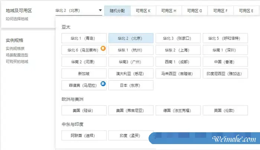Screen dimensions: 260x150
Task: Click the 实例规格 section label
Action: coord(14,40)
